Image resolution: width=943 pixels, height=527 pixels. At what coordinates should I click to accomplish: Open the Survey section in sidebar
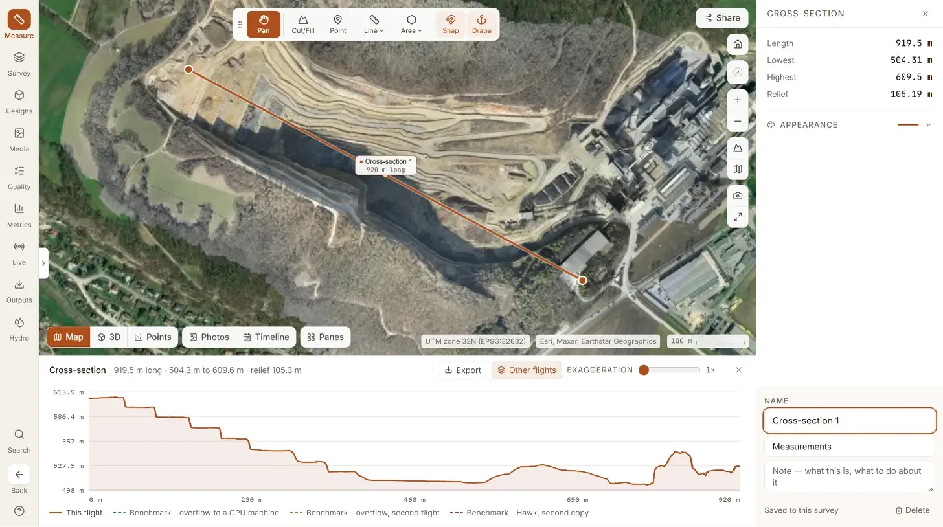[19, 64]
